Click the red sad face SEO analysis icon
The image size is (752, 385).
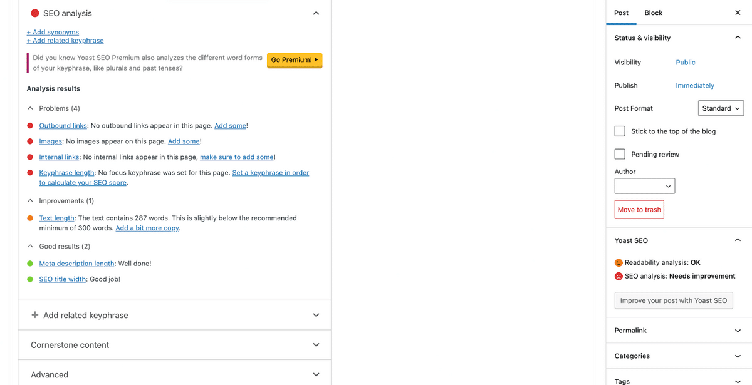619,276
